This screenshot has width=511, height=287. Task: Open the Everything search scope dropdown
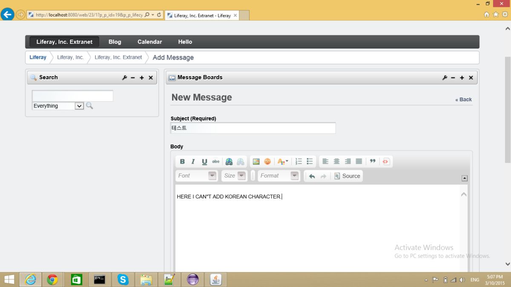58,106
